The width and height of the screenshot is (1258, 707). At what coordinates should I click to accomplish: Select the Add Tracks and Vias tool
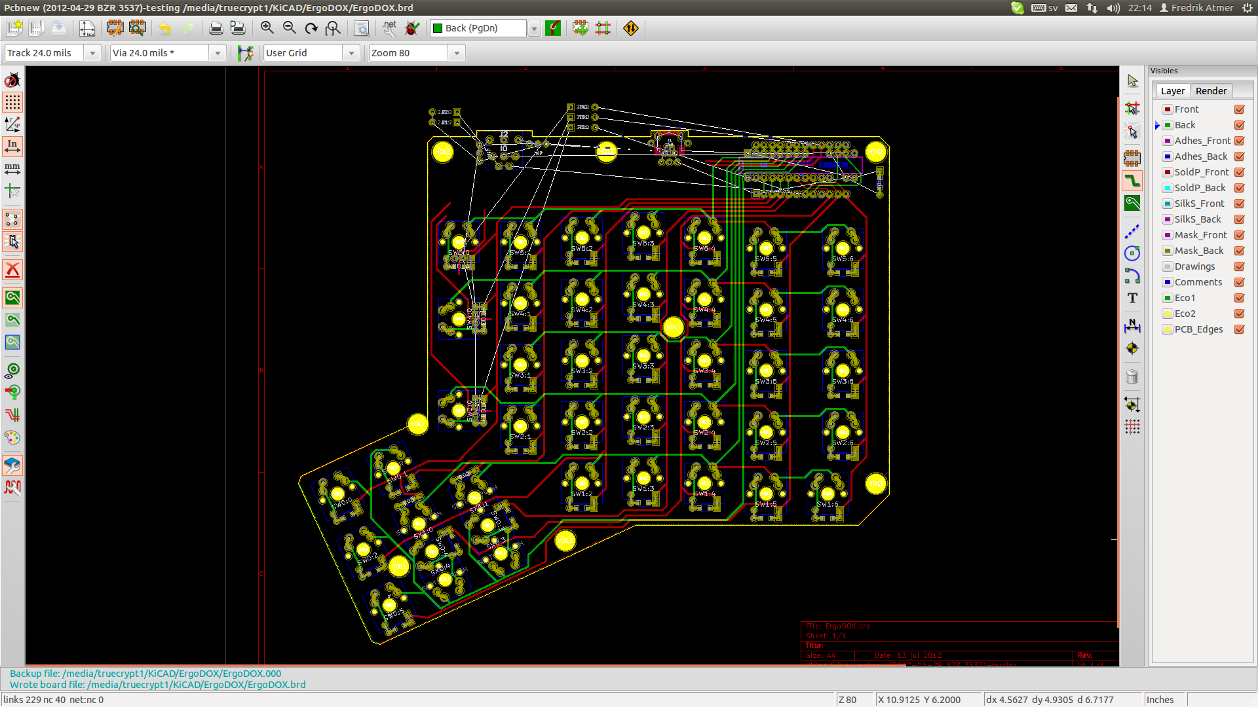(1132, 181)
